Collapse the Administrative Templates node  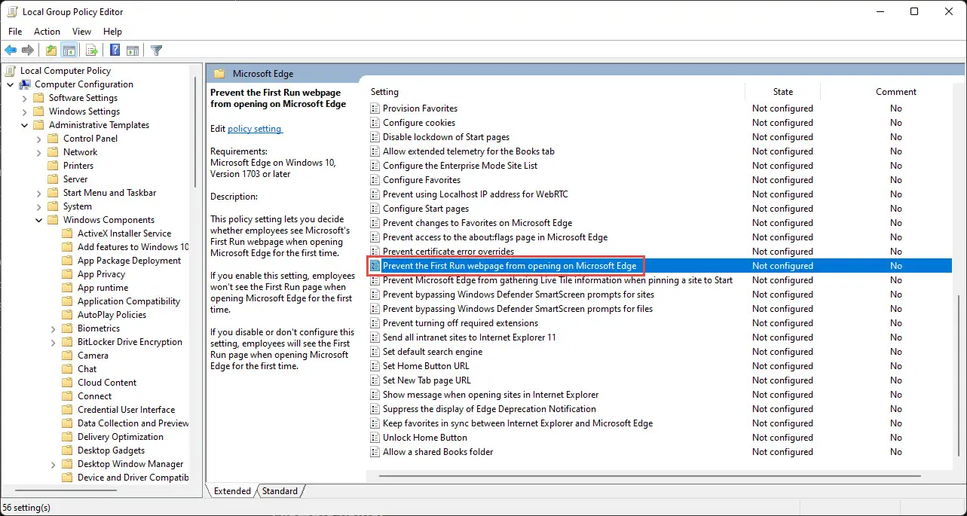[25, 125]
